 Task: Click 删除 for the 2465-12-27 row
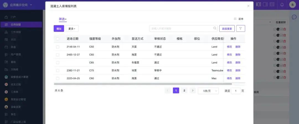(238, 55)
